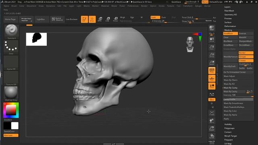Screen dimensions: 258x145
Task: Collapse the Mask By Cavity section
Action: pyautogui.click(x=230, y=88)
